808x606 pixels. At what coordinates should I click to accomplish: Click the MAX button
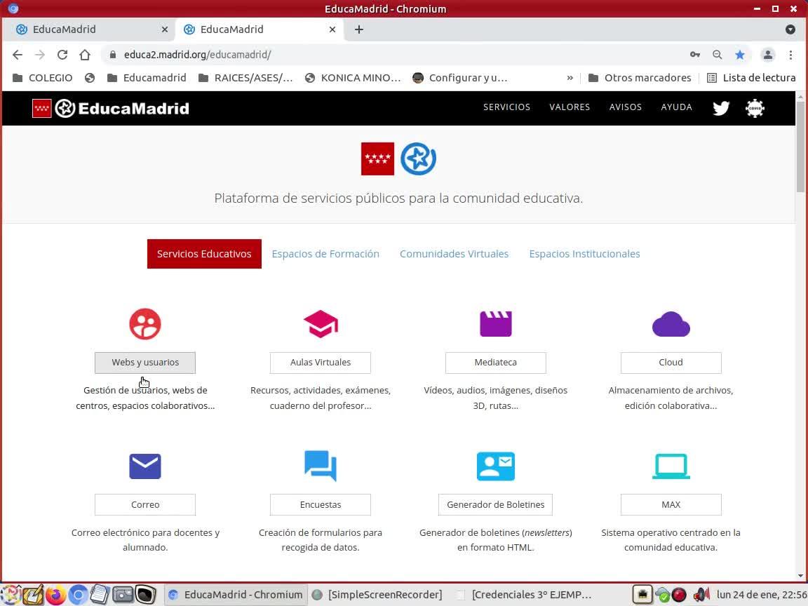click(671, 504)
